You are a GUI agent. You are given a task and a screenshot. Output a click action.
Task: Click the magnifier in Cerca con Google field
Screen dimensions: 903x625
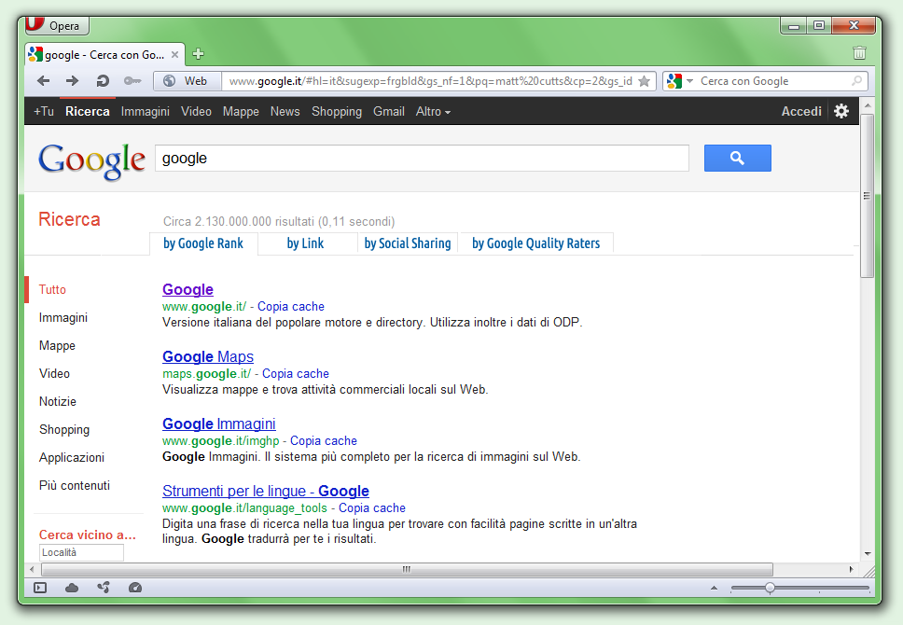pyautogui.click(x=857, y=81)
